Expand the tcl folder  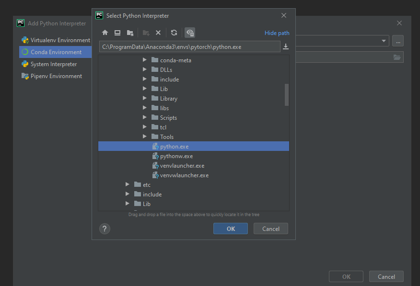(145, 127)
